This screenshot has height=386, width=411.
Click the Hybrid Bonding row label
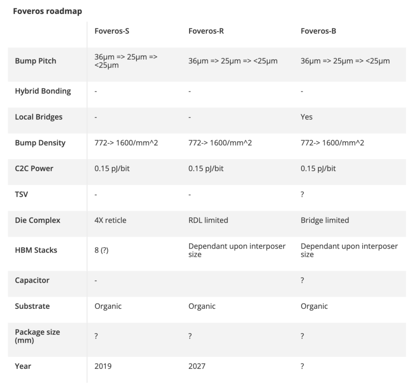coord(43,91)
